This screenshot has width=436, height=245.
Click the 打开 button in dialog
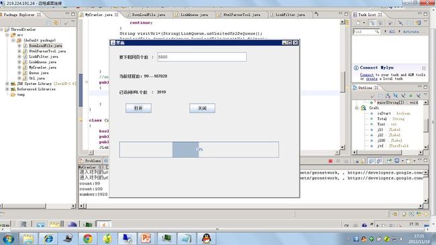pos(138,108)
